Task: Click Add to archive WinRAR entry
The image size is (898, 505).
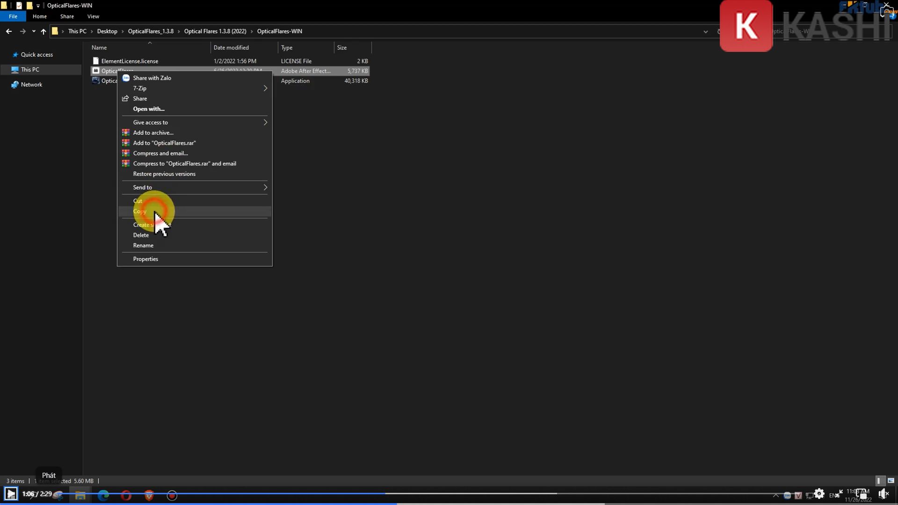Action: pos(153,133)
